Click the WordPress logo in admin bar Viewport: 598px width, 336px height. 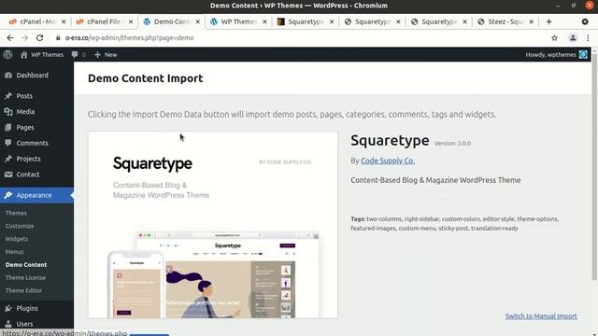8,54
